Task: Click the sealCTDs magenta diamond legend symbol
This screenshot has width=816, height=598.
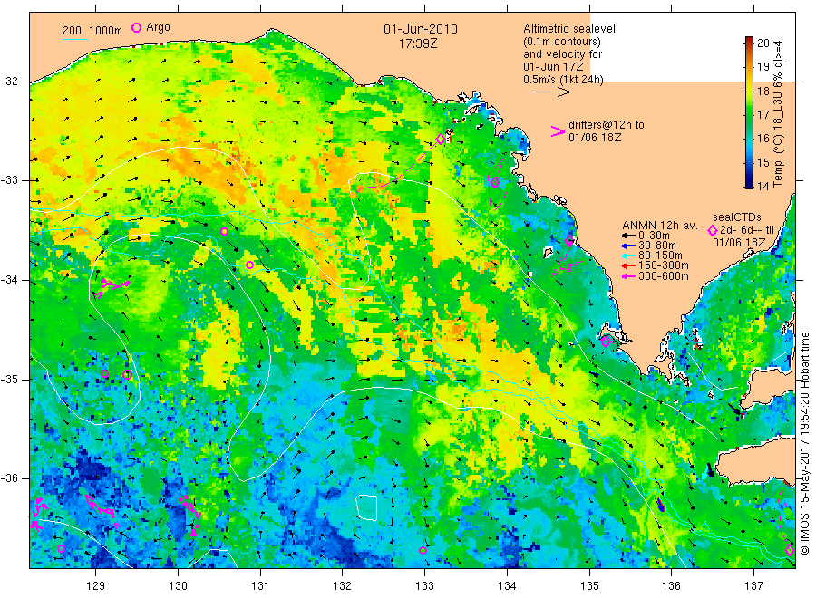Action: click(713, 230)
